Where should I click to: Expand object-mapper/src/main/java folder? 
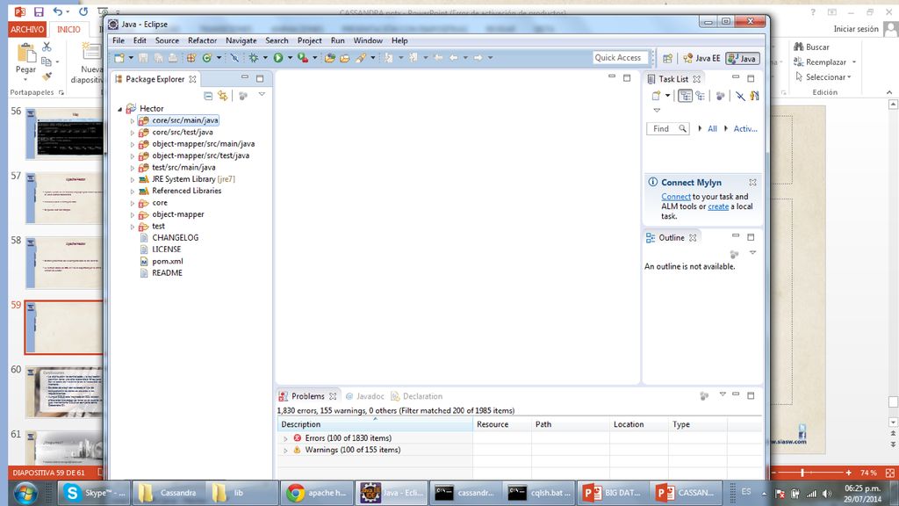[133, 145]
